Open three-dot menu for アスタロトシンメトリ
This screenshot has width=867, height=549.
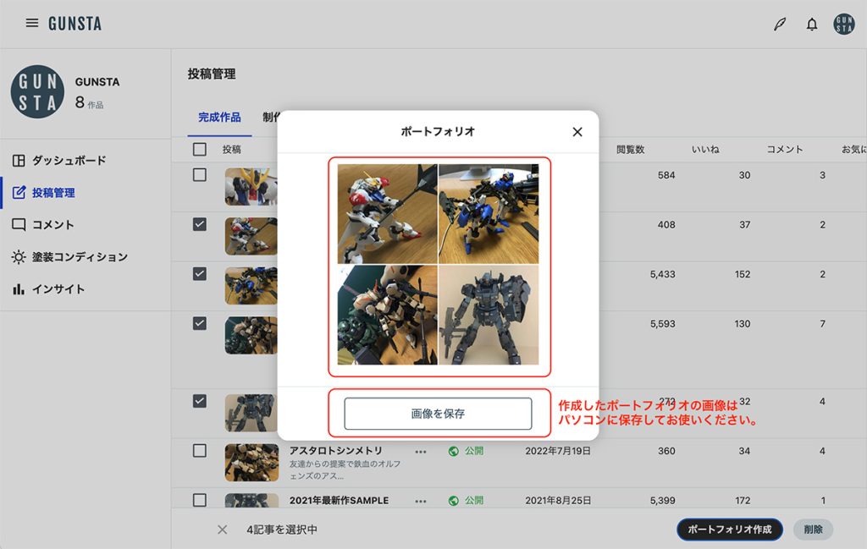tap(421, 451)
